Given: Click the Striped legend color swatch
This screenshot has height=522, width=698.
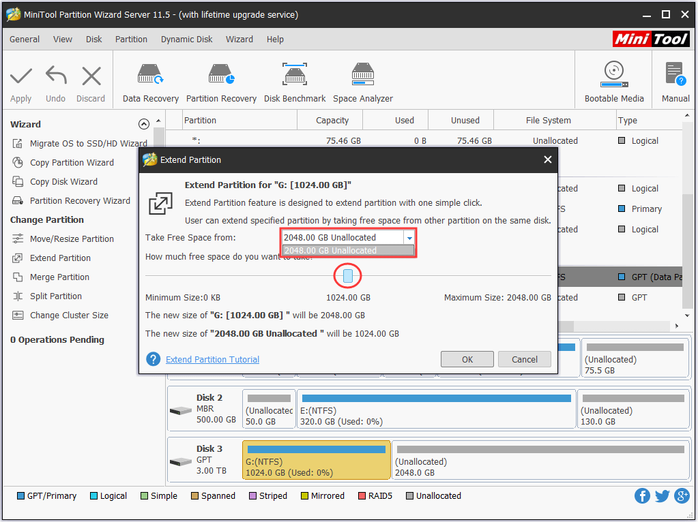Looking at the screenshot, I should pyautogui.click(x=253, y=496).
